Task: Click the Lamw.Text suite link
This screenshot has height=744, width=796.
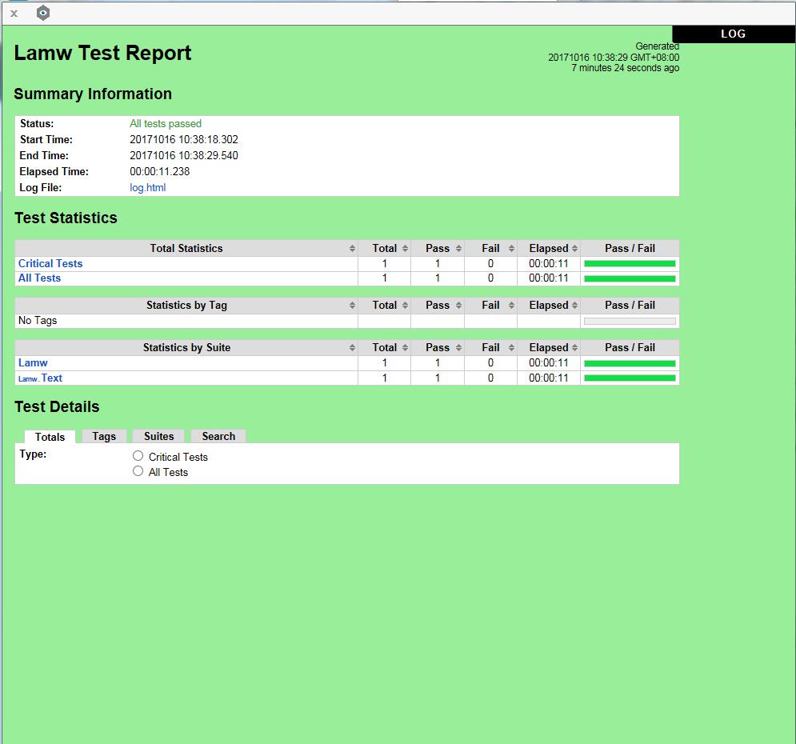Action: point(51,378)
